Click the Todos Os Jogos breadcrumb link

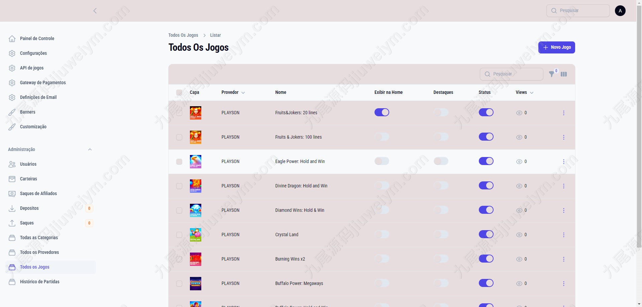click(x=183, y=35)
